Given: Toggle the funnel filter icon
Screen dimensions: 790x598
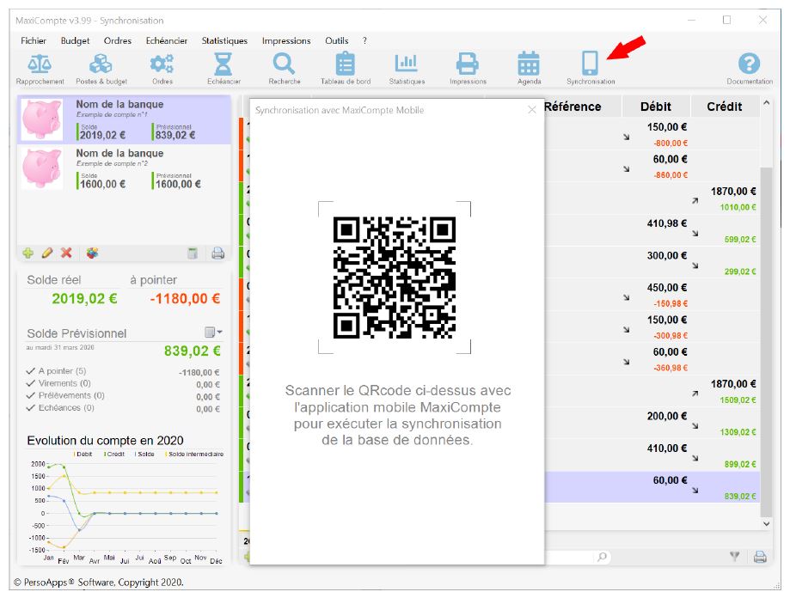Looking at the screenshot, I should click(x=735, y=557).
